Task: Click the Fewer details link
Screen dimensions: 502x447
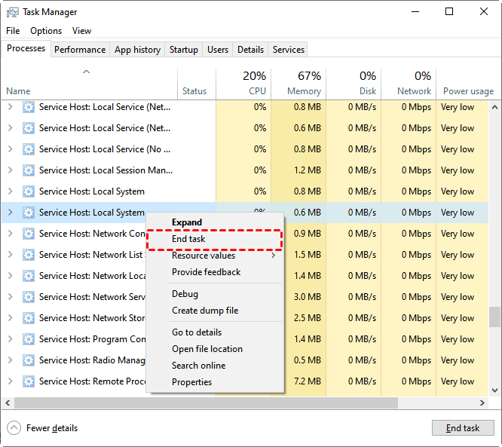Action: (52, 428)
